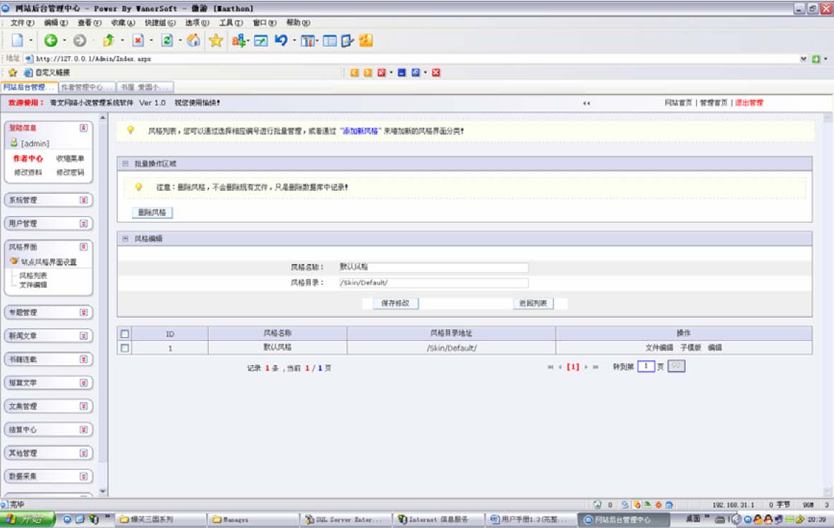Switch to the 作者管理中心 browser tab
Viewport: 834px width, 528px height.
click(86, 88)
